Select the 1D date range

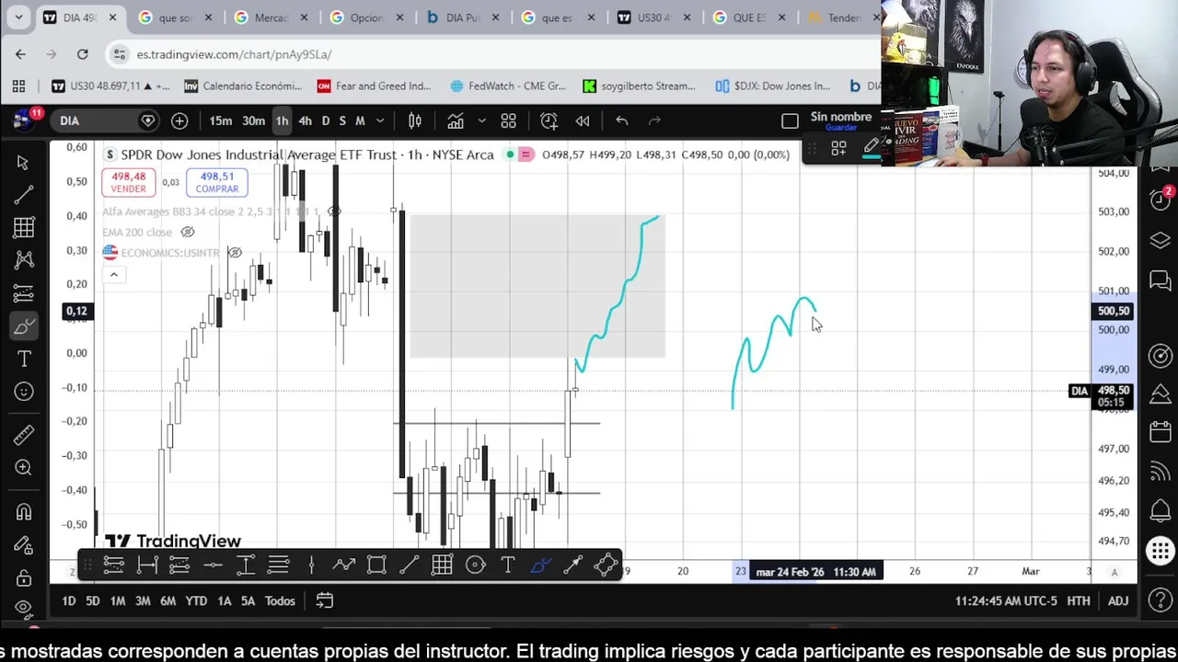point(68,600)
